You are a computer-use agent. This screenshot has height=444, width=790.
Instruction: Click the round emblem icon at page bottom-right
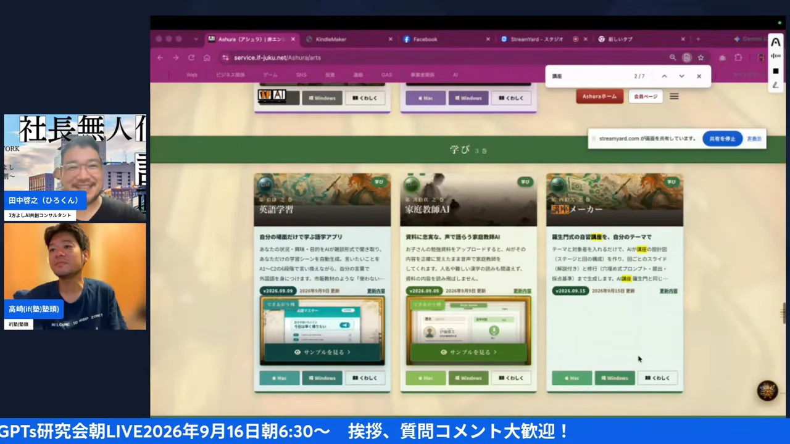767,391
